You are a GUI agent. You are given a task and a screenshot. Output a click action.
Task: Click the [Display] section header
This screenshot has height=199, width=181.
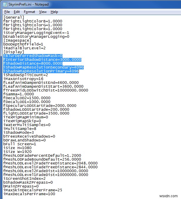click(x=14, y=52)
